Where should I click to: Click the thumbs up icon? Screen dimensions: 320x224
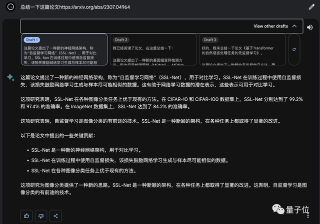coord(26,216)
